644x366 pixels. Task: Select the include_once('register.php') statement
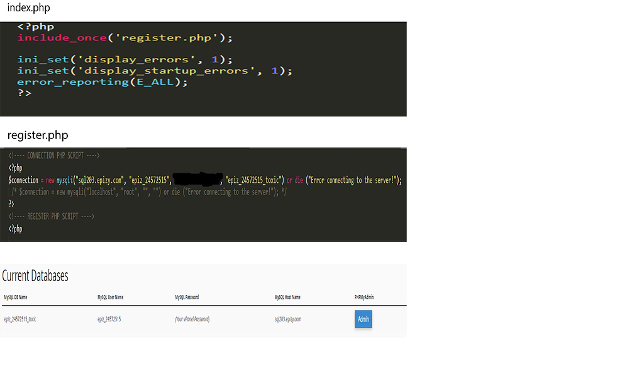click(123, 38)
